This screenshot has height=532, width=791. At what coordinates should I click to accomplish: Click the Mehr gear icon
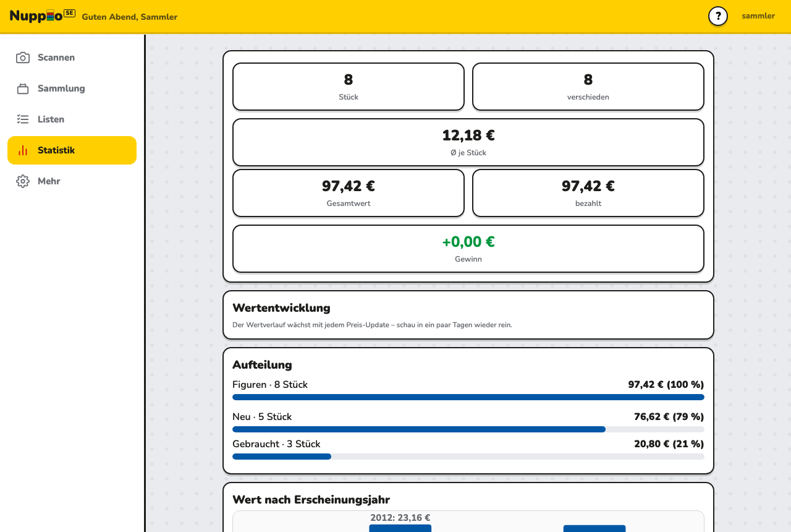(x=23, y=181)
